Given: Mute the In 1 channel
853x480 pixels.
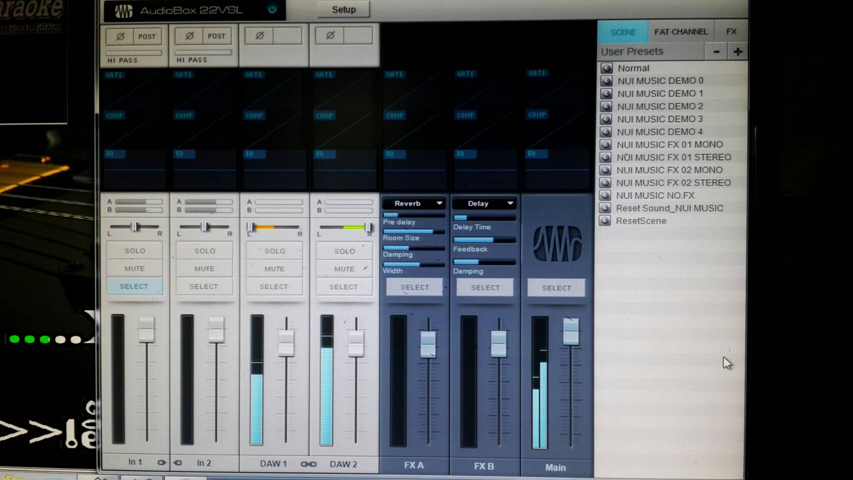Looking at the screenshot, I should click(134, 268).
